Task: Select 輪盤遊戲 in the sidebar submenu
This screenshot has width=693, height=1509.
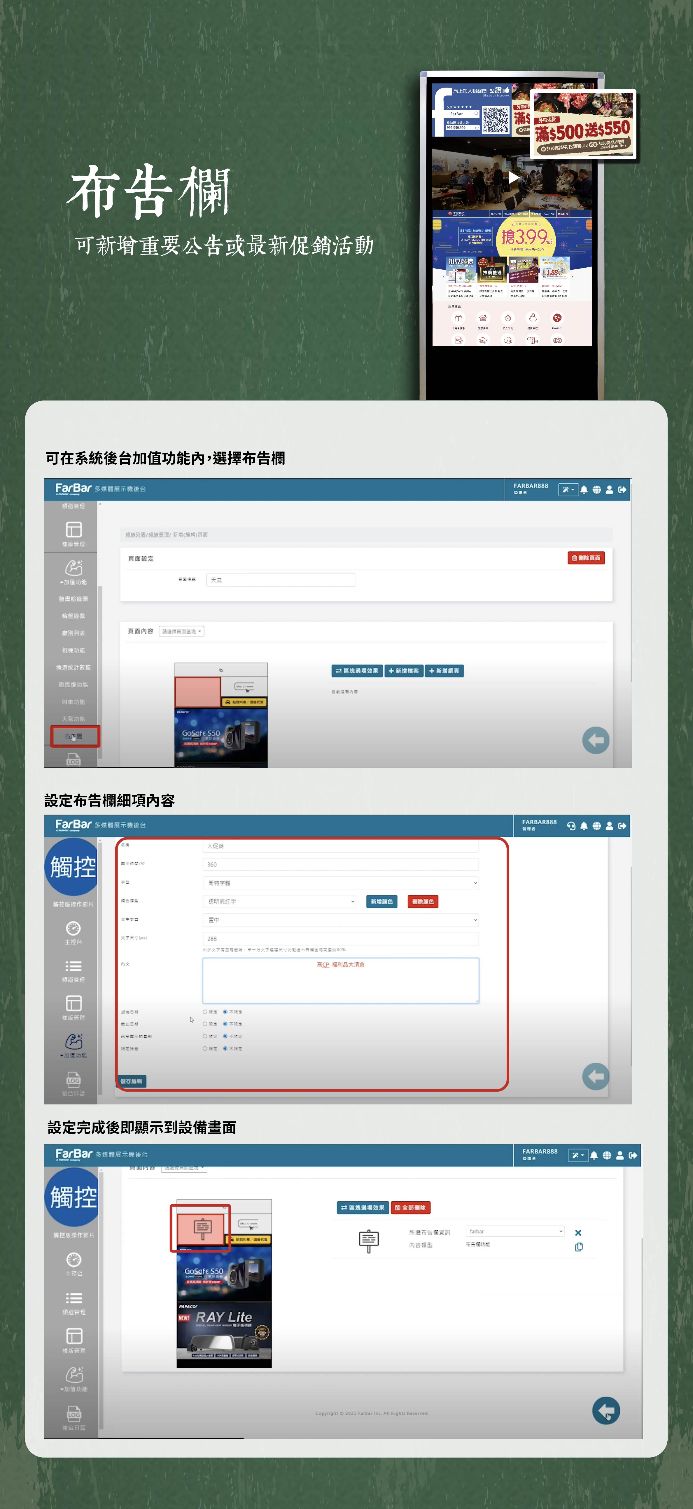Action: tap(73, 616)
